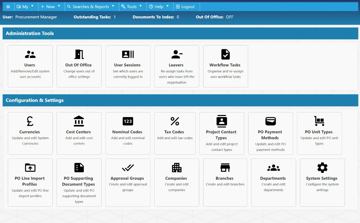Click 'See which users are currently logged in'
The height and width of the screenshot is (223, 360).
click(x=128, y=74)
